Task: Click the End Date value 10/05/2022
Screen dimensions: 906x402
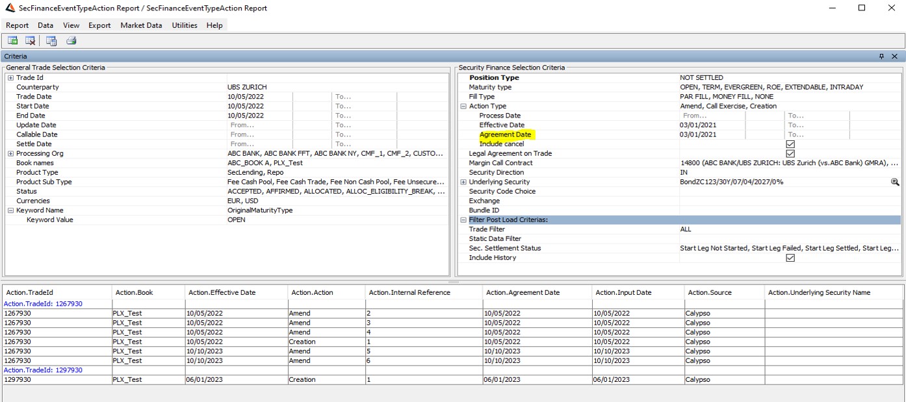Action: tap(246, 116)
